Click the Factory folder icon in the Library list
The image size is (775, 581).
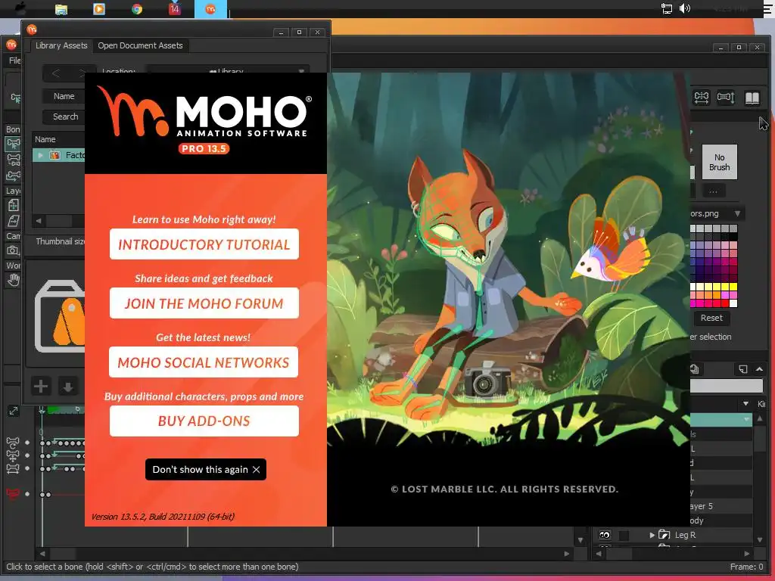pyautogui.click(x=54, y=155)
